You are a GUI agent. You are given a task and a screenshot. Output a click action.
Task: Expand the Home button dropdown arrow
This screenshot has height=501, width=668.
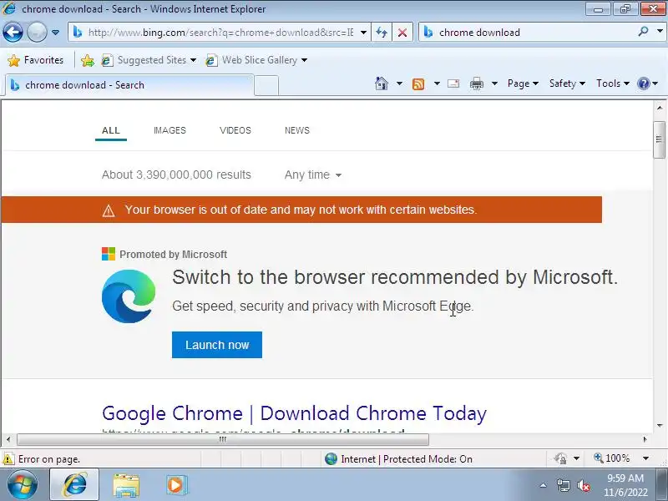(399, 83)
